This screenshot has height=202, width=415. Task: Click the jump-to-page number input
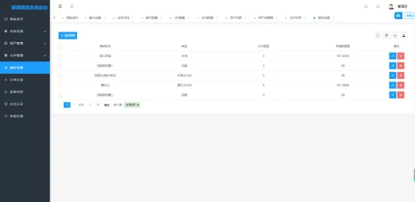90,105
